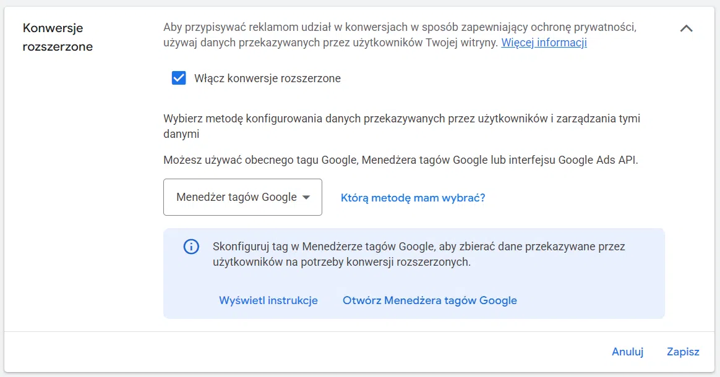Click the upward chevron to collapse the section
Image resolution: width=720 pixels, height=377 pixels.
(686, 28)
